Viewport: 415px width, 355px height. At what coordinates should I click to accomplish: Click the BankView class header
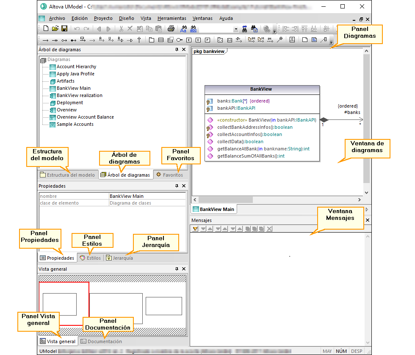point(262,89)
